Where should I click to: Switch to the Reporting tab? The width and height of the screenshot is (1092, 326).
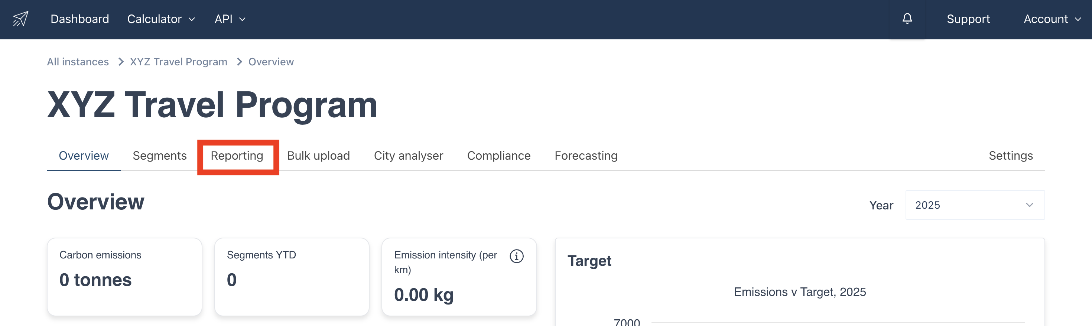(237, 156)
